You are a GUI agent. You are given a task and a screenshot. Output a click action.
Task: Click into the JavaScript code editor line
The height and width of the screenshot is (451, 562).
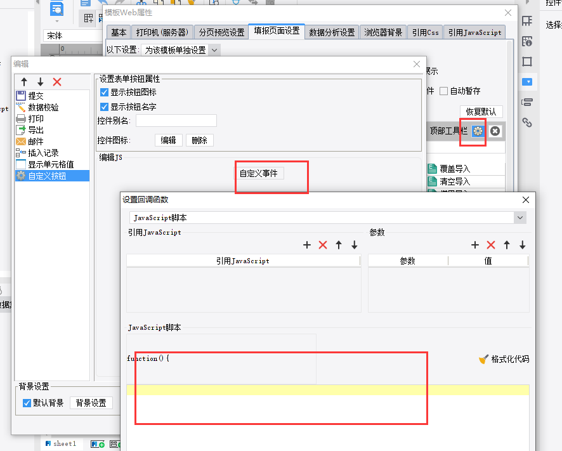point(327,390)
